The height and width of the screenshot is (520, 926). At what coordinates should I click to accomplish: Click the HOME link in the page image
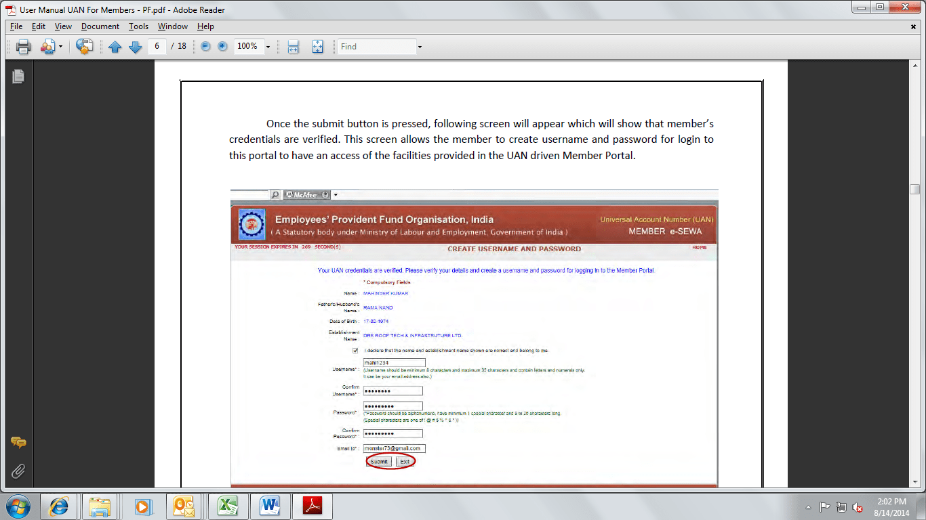coord(699,248)
